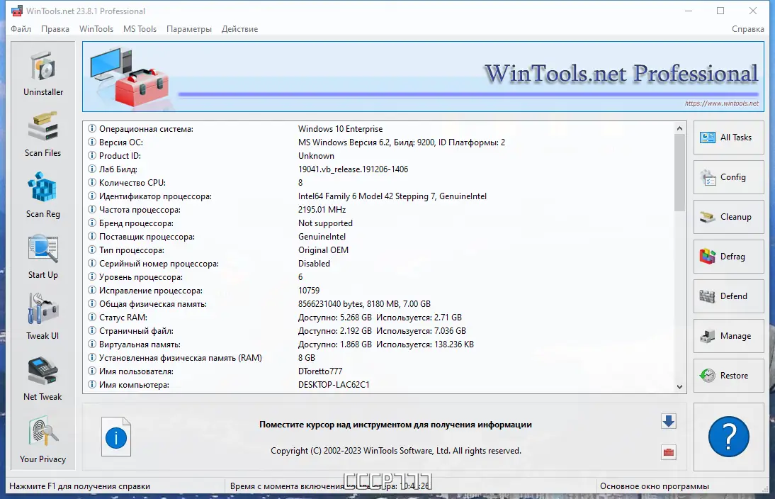The image size is (775, 499).
Task: Select the DToretto777 user name
Action: click(x=320, y=371)
